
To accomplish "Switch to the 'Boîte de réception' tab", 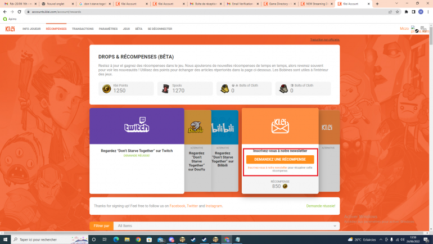I will [205, 4].
